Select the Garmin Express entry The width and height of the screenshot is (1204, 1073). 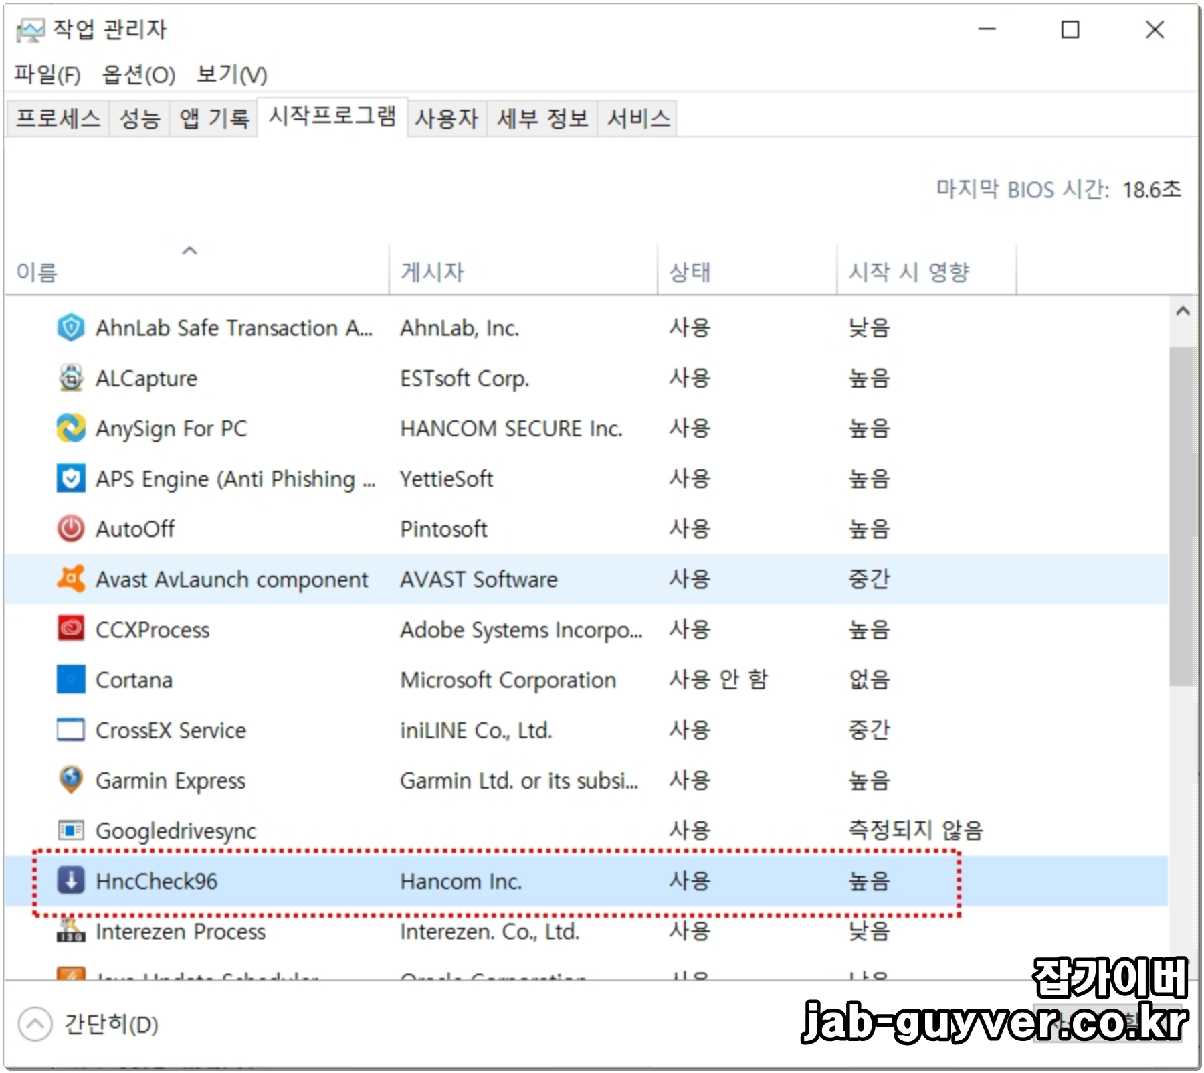[x=171, y=780]
